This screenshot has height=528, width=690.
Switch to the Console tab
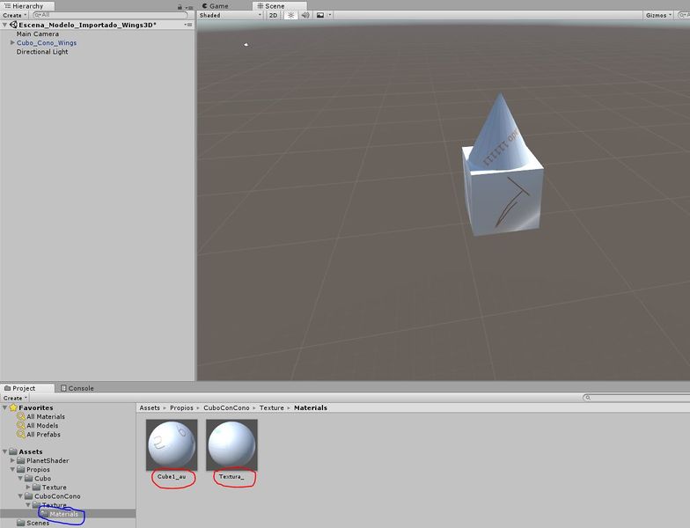tap(77, 388)
